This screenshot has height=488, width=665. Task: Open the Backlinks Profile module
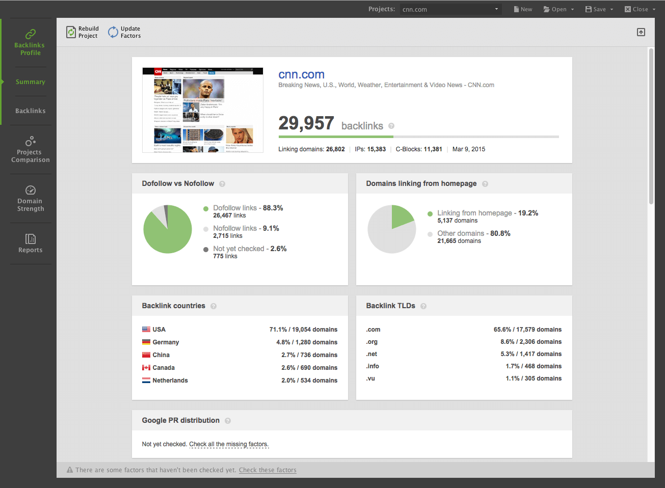click(30, 42)
